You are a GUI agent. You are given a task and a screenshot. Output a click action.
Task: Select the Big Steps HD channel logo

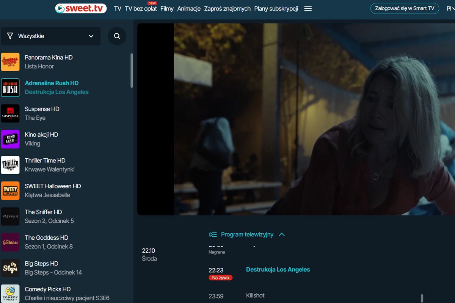point(10,268)
